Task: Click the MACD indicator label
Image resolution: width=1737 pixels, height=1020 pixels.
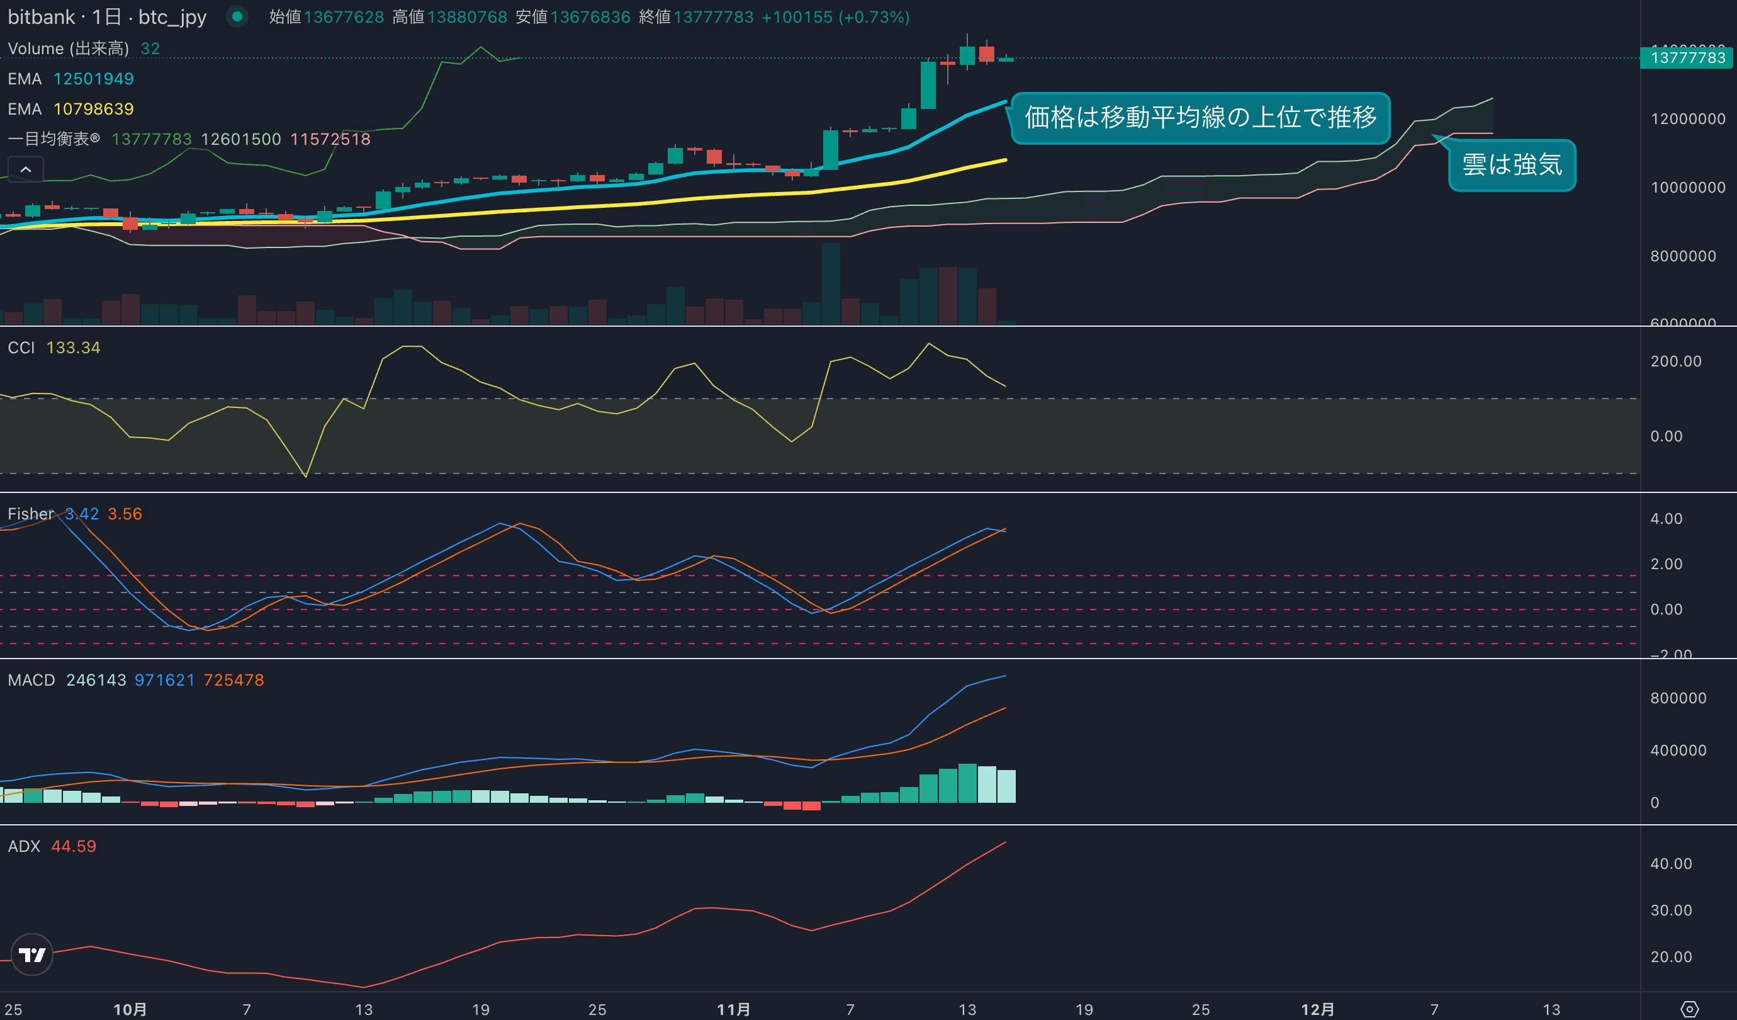Action: tap(31, 680)
